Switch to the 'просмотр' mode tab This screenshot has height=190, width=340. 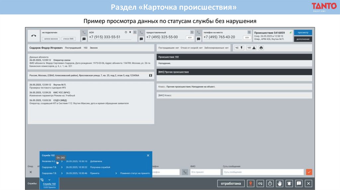pos(303,32)
